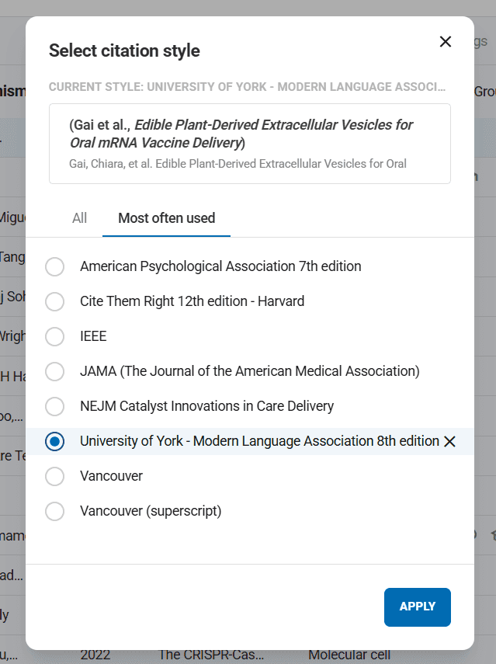
Task: Switch to the All styles tab
Action: pyautogui.click(x=79, y=218)
